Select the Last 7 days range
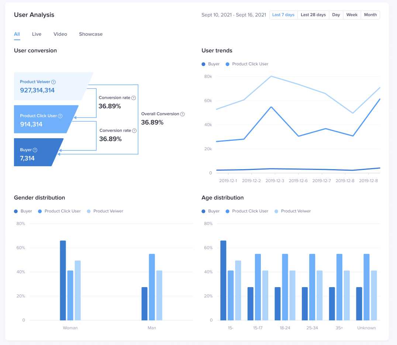397x345 pixels. click(x=283, y=15)
